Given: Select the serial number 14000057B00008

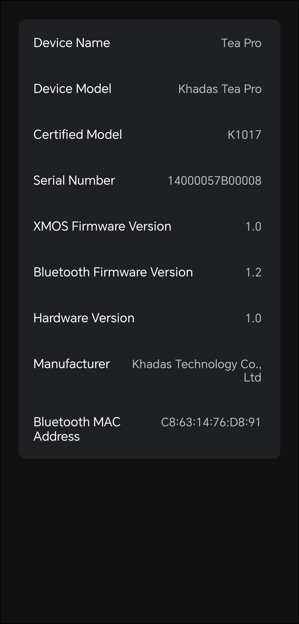Looking at the screenshot, I should [x=214, y=181].
